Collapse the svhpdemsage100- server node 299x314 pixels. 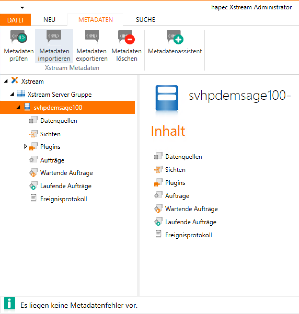(18, 107)
